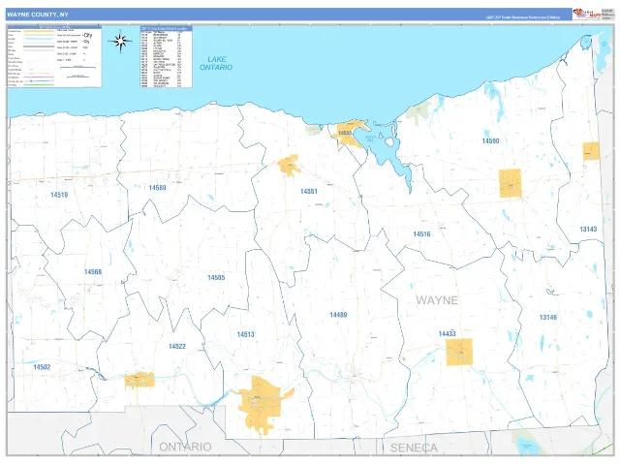Select ZIP code label 13146
The width and height of the screenshot is (620, 465).
(x=548, y=317)
